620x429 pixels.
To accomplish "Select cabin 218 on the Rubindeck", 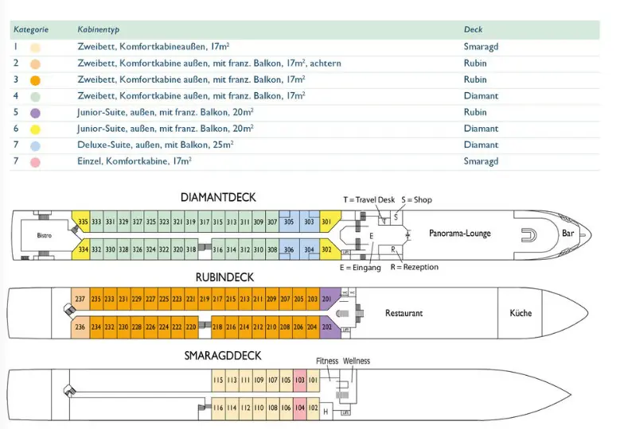I will (218, 327).
